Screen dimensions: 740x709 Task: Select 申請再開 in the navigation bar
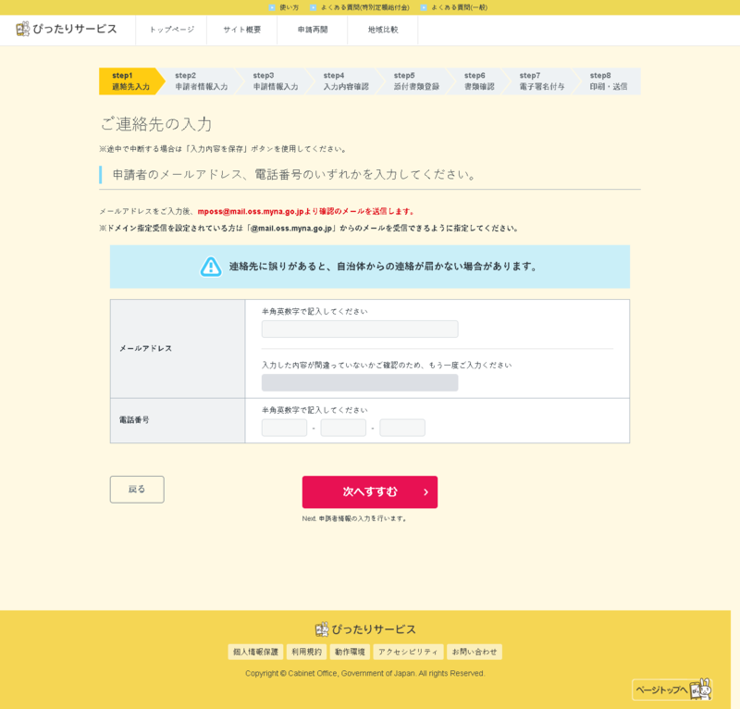pyautogui.click(x=313, y=30)
